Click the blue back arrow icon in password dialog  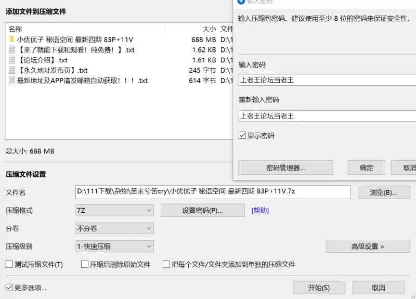[241, 2]
